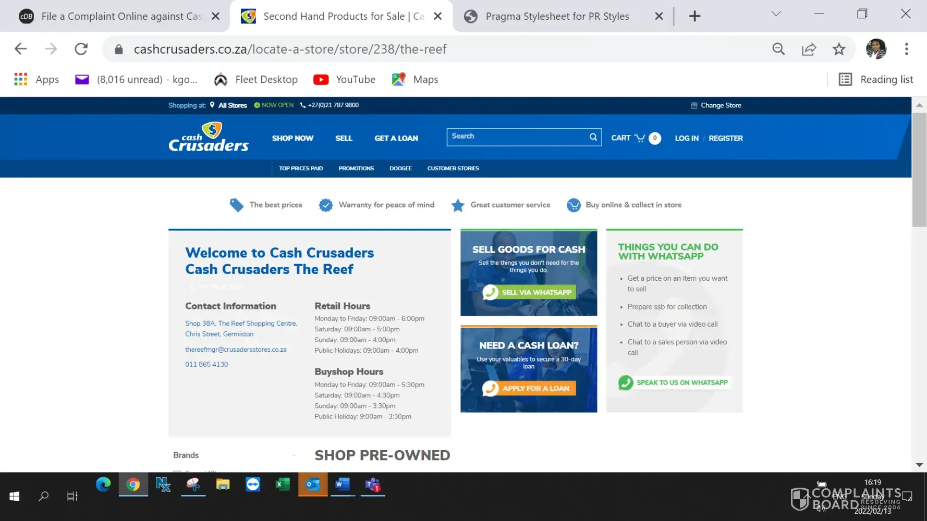Submit search with the magnifier icon
Screen dimensions: 927x521
click(x=593, y=137)
